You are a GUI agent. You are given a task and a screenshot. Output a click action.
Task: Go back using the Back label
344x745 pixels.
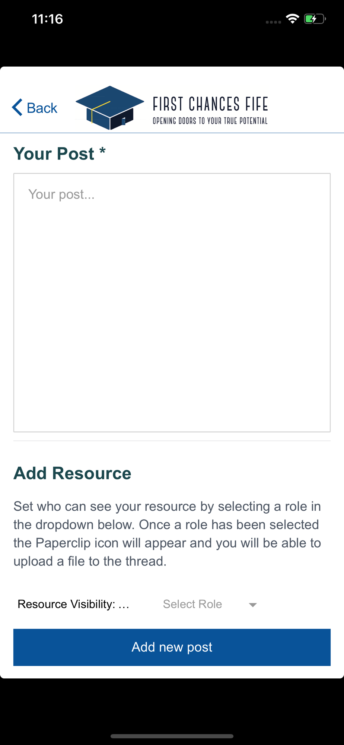pyautogui.click(x=42, y=108)
